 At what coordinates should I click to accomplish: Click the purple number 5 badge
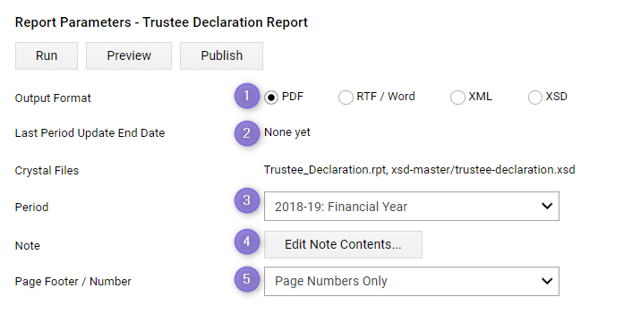[x=247, y=279]
